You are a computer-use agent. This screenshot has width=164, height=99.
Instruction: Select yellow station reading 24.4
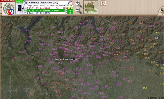157,32
